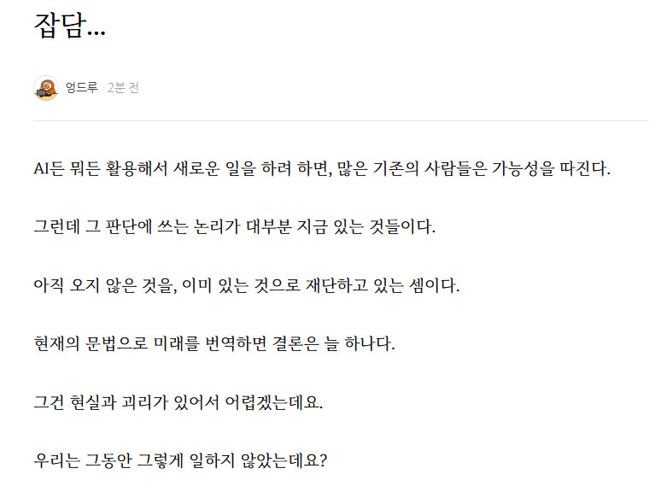The image size is (649, 486).
Task: Click the horizontal divider below author info
Action: [341, 121]
